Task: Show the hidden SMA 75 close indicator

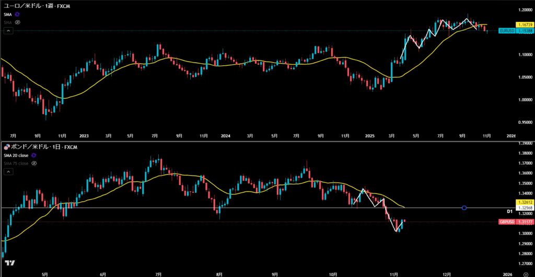Action: 34,163
